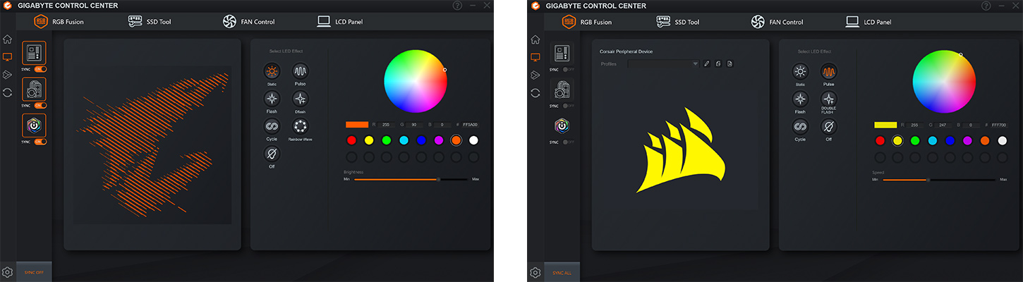Select Static effect in the Aorus logo window
This screenshot has height=282, width=1023.
click(272, 71)
